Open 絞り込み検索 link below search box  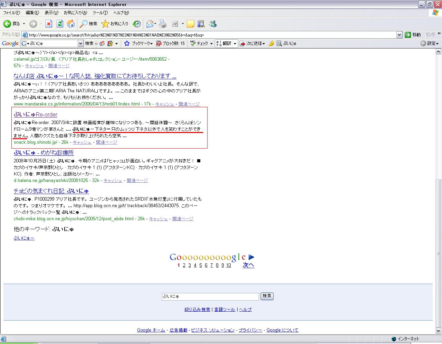point(198,310)
